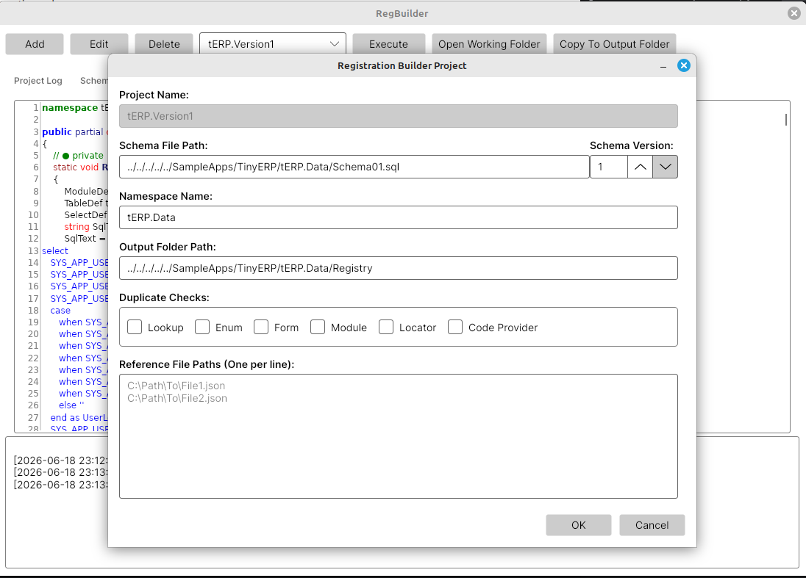
Task: Click the Reference File Paths text area
Action: click(x=399, y=436)
